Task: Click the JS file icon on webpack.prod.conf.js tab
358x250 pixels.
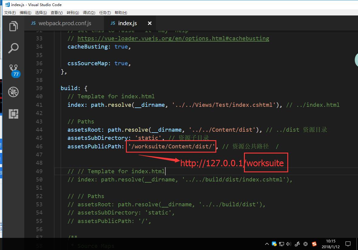Action: [x=33, y=23]
